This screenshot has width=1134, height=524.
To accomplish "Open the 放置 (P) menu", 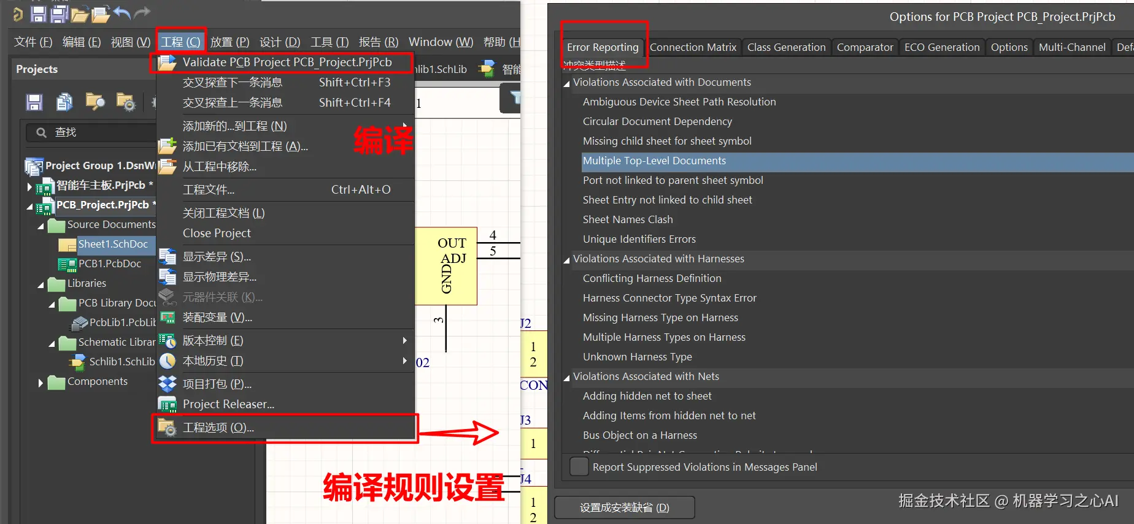I will tap(229, 42).
